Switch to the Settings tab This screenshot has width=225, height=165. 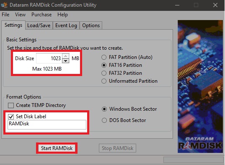click(x=13, y=25)
